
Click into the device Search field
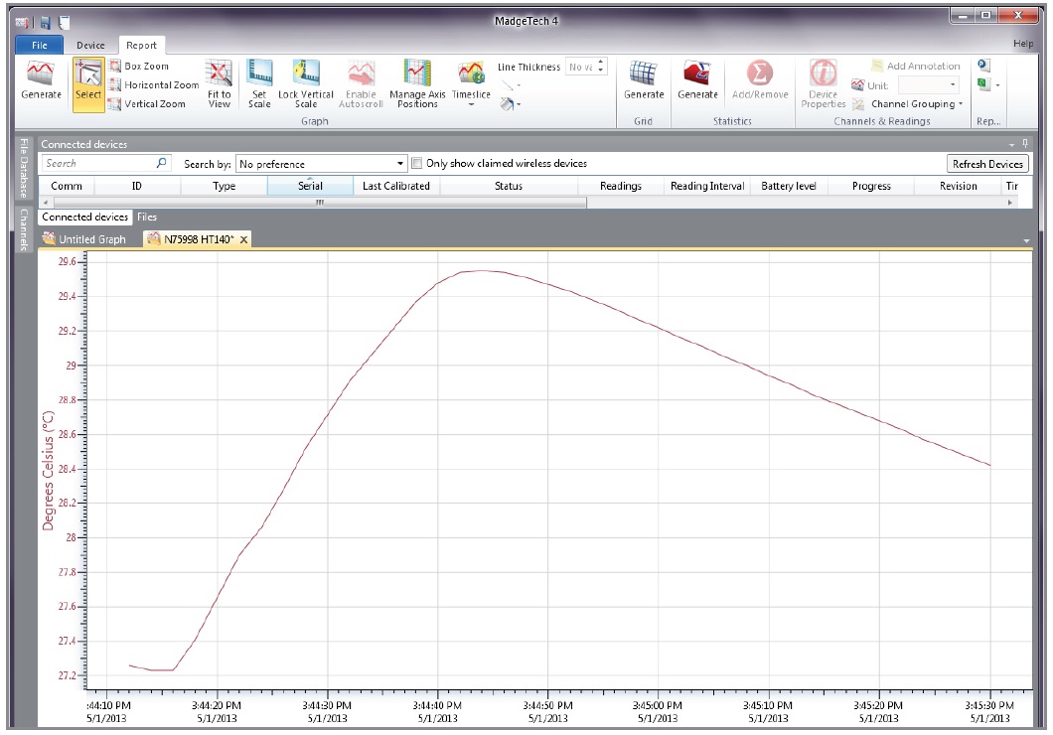[x=97, y=164]
